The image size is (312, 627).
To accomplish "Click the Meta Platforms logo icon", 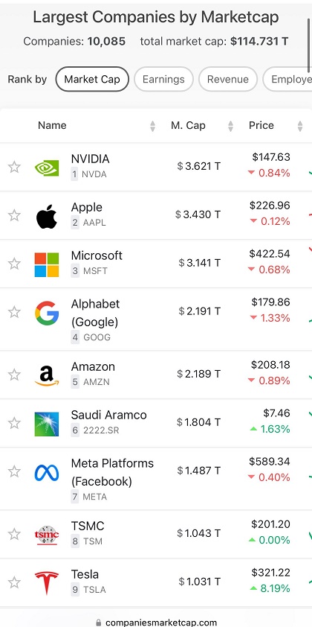I will pyautogui.click(x=47, y=473).
